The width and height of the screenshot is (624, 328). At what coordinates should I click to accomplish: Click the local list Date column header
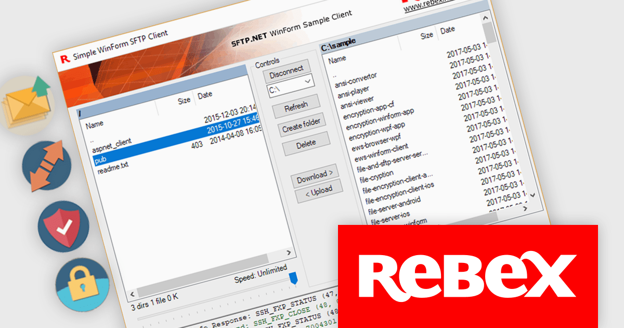(x=448, y=30)
